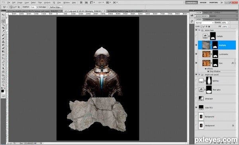Screen dimensions: 239x145
Task: Select the Multiply layer mask thumbnail
Action: click(215, 45)
